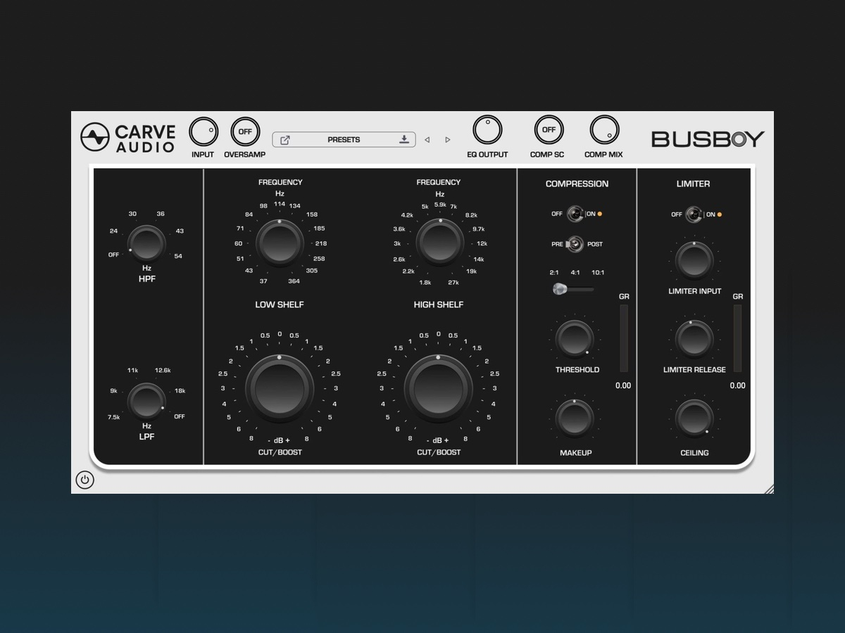Click the LPF OFF label
Image resolution: width=845 pixels, height=633 pixels.
tap(180, 416)
